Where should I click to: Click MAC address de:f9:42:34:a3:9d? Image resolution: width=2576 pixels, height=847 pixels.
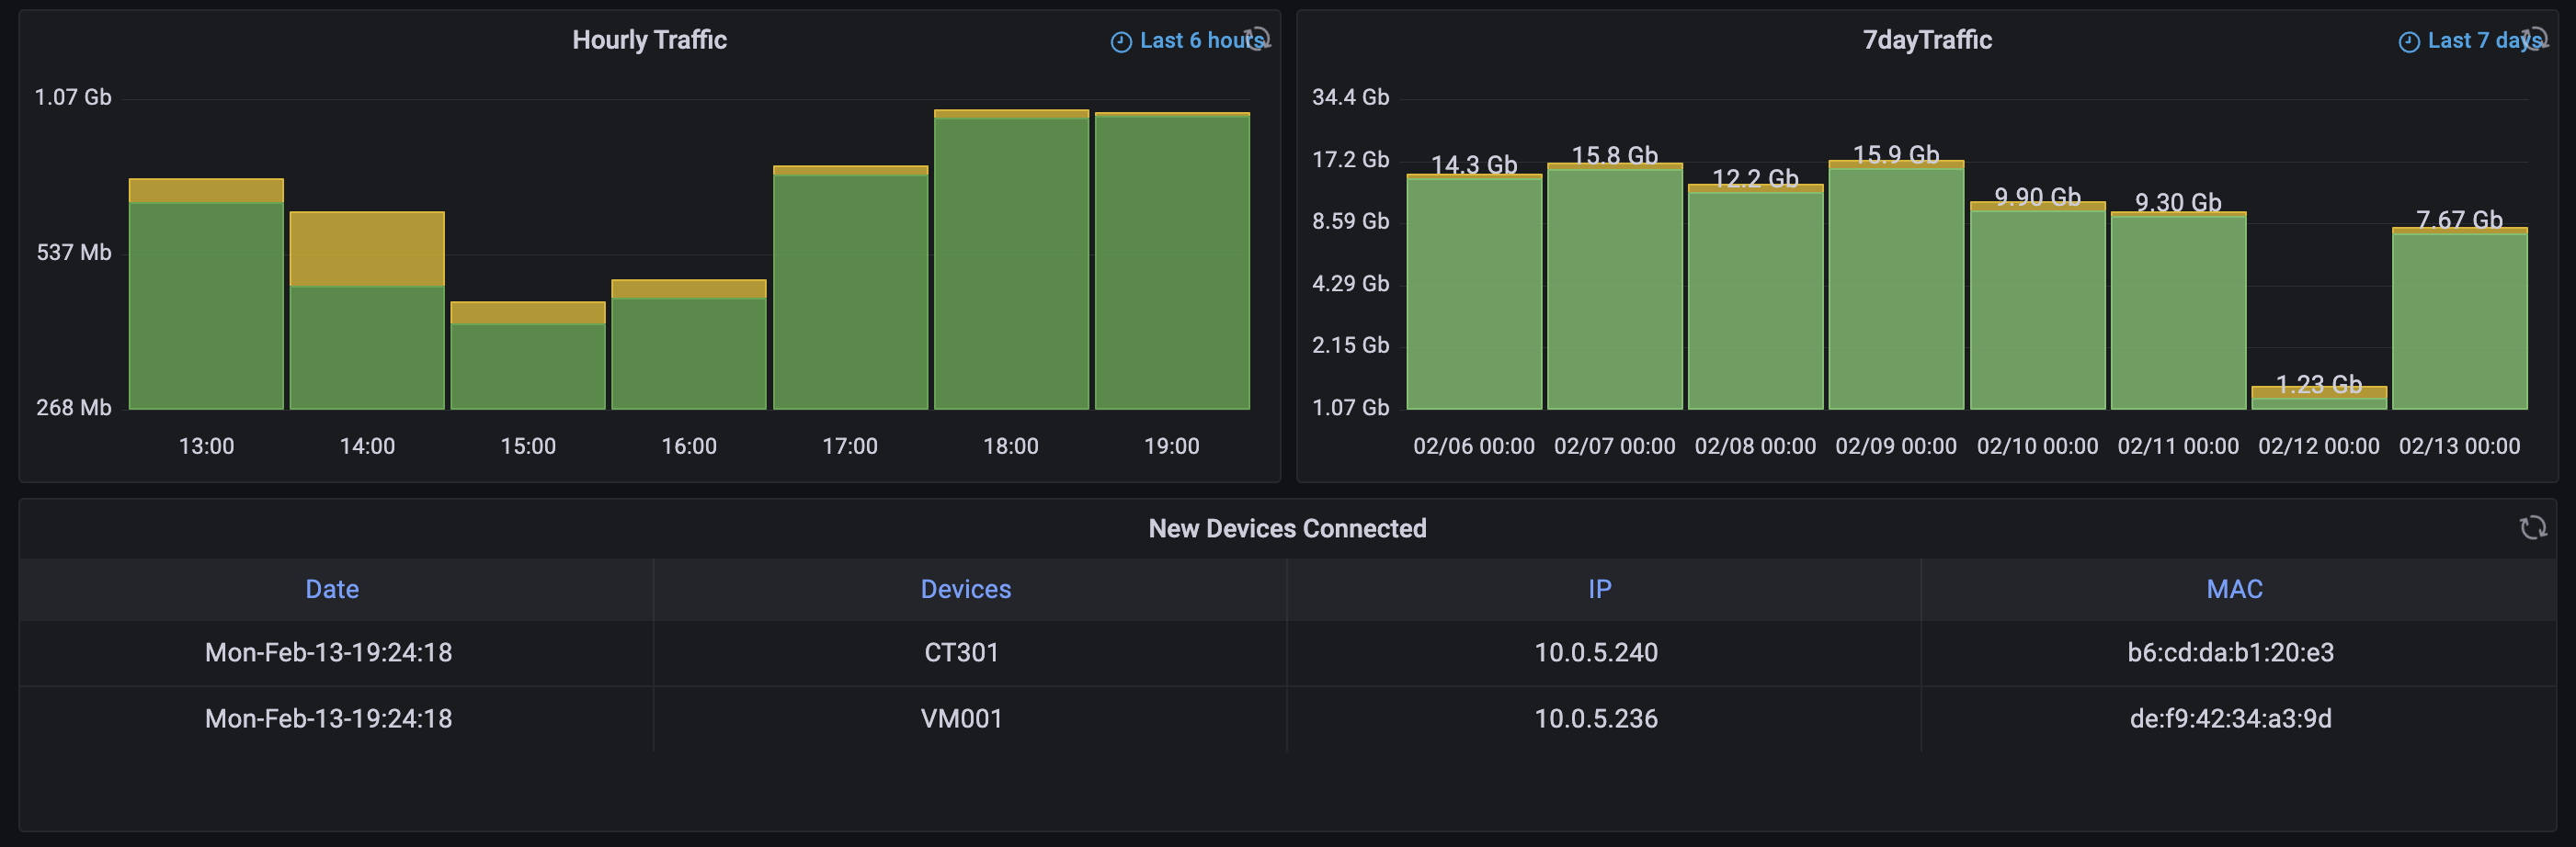tap(2230, 718)
